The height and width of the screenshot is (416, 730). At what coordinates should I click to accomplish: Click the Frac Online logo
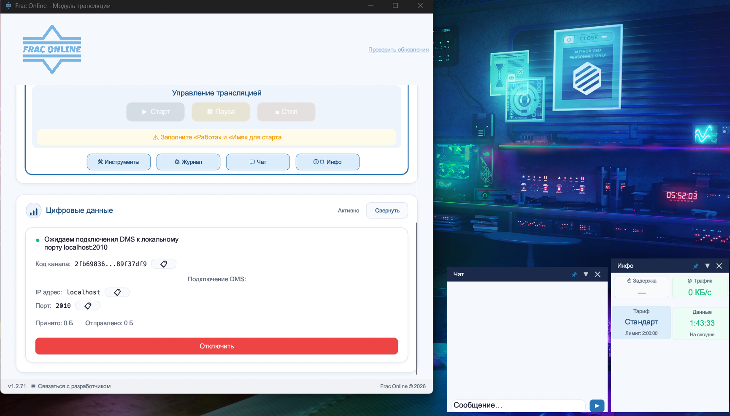[x=52, y=49]
